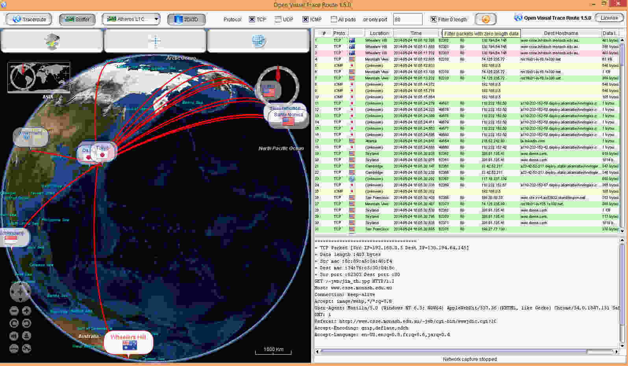Sort by the Dest Hostname column header
The width and height of the screenshot is (628, 366).
point(561,33)
